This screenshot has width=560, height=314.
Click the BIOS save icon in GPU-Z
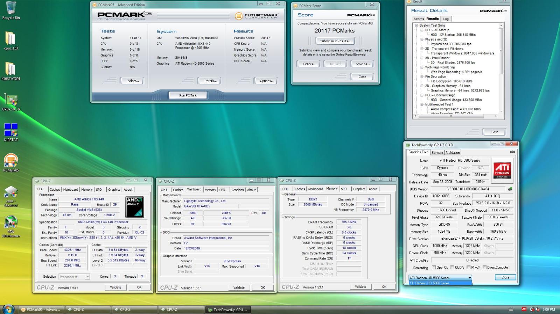click(x=510, y=189)
